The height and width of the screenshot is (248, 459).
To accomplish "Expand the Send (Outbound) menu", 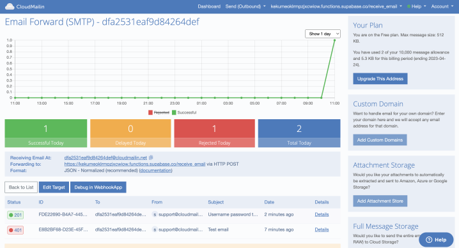I will [x=245, y=6].
